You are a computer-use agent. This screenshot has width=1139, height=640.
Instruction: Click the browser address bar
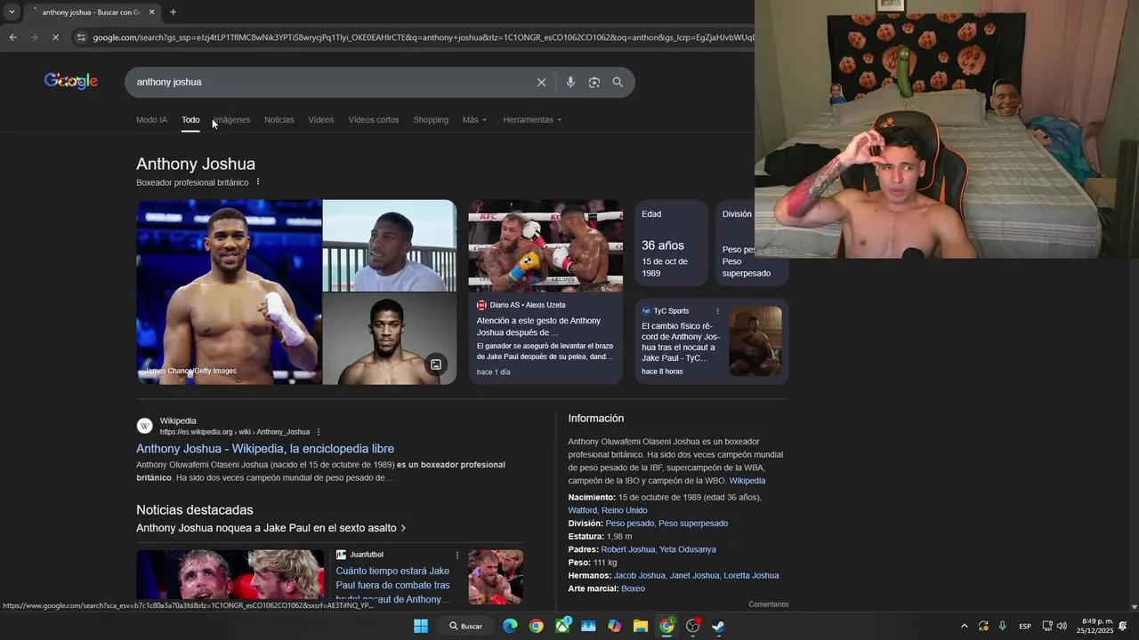click(x=423, y=37)
